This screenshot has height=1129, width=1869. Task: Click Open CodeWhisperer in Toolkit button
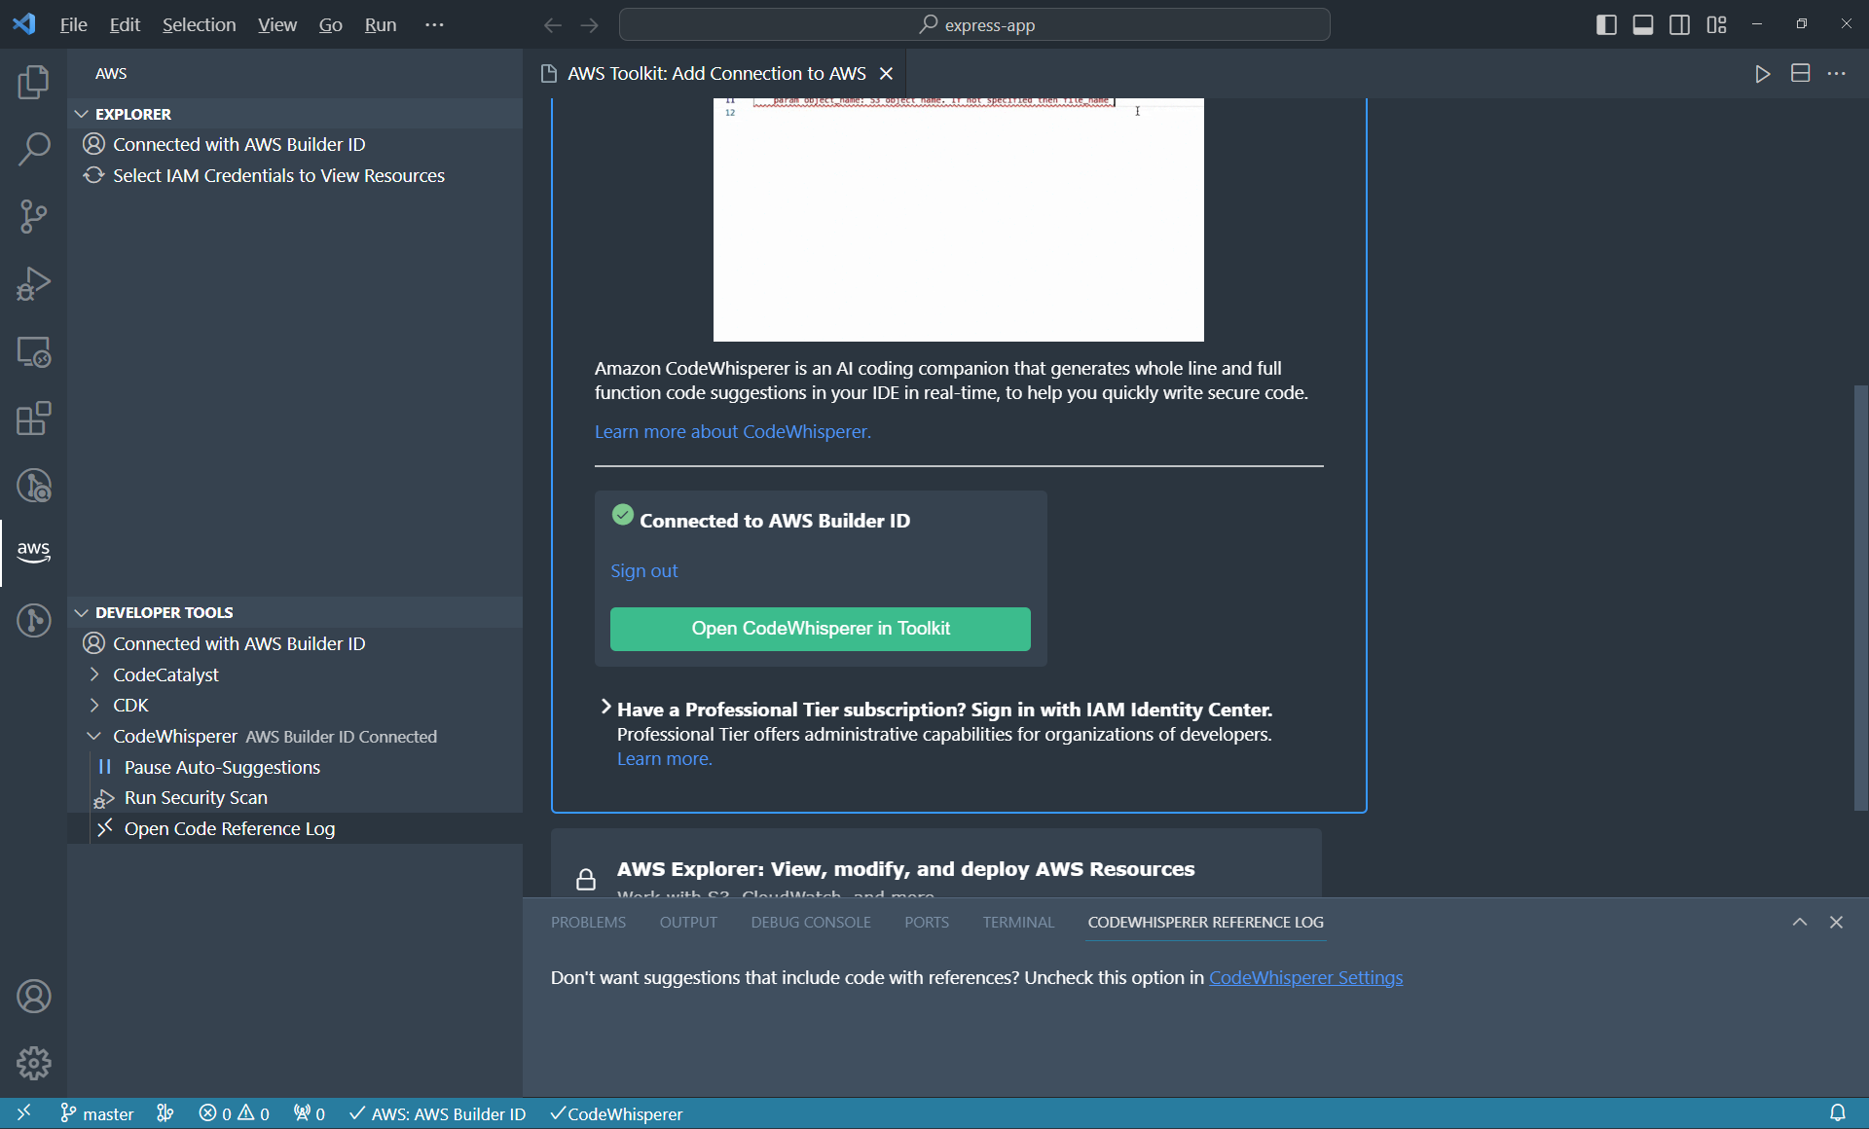(x=820, y=629)
